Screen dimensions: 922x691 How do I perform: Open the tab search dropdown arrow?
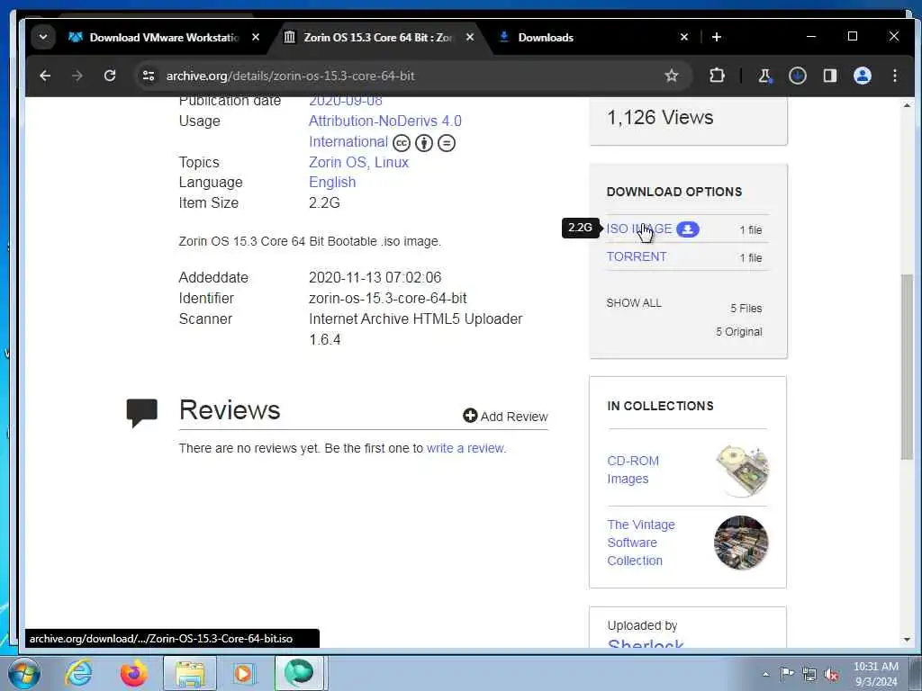43,37
